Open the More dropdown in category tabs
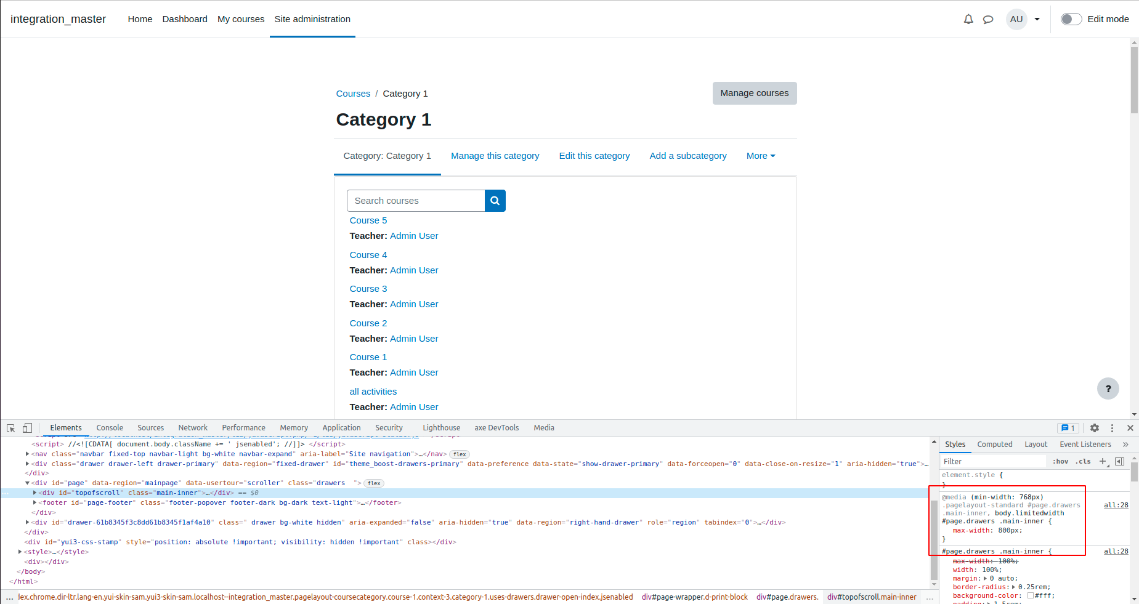The width and height of the screenshot is (1139, 604). (761, 156)
